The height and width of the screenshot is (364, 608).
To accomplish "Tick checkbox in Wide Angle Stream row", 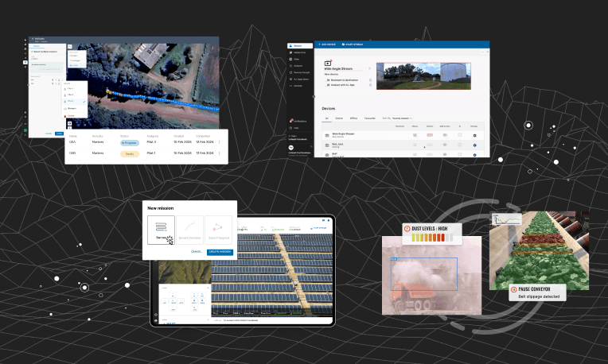I will (459, 135).
